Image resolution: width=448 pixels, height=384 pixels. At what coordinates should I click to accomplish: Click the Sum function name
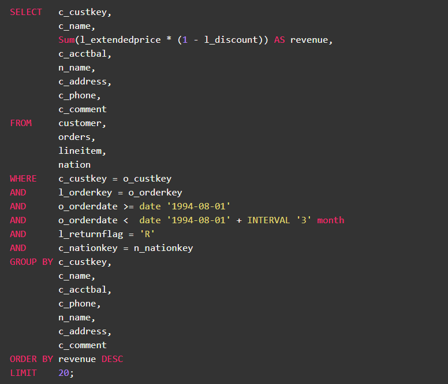[66, 40]
